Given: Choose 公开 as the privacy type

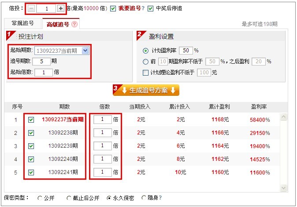Looking at the screenshot, I should (40, 198).
